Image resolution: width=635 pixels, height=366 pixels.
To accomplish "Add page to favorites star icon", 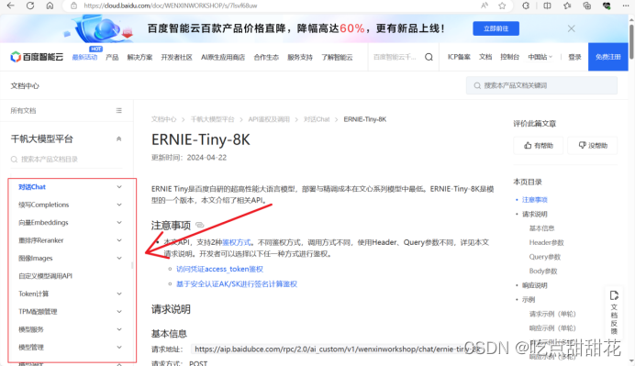I will coord(502,6).
